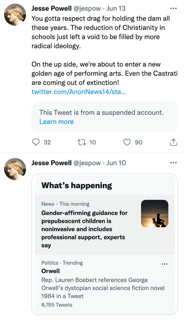184x320 pixels.
Task: Open the twitter.com/AnonNews14 link
Action: click(79, 92)
